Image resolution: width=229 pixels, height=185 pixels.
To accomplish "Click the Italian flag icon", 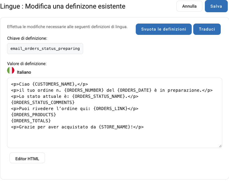I will click(x=11, y=70).
